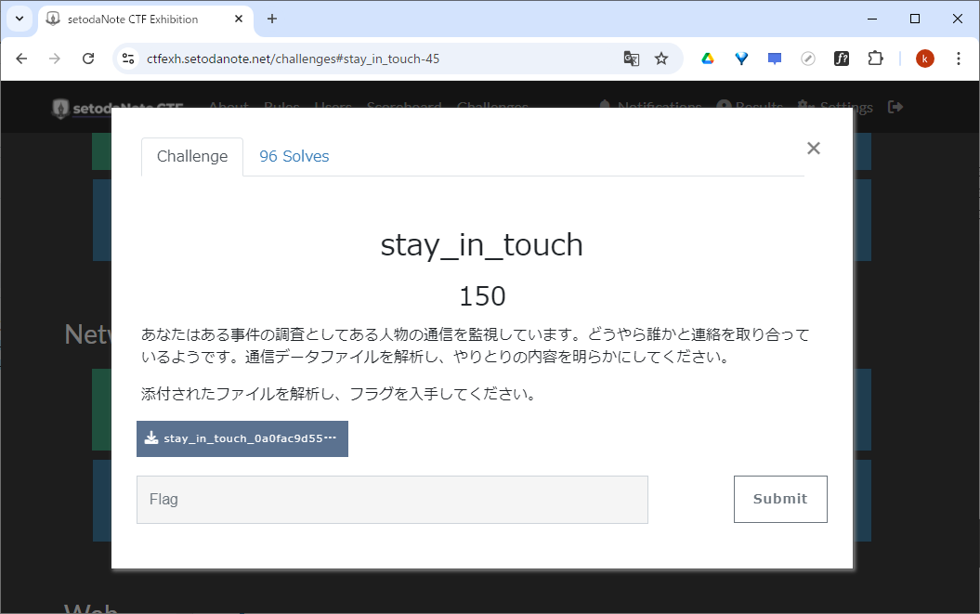This screenshot has height=614, width=980.
Task: Open the Settings menu in navbar
Action: [x=834, y=106]
